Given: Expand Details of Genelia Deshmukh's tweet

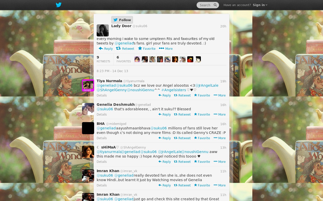Looking at the screenshot, I should 102,115.
